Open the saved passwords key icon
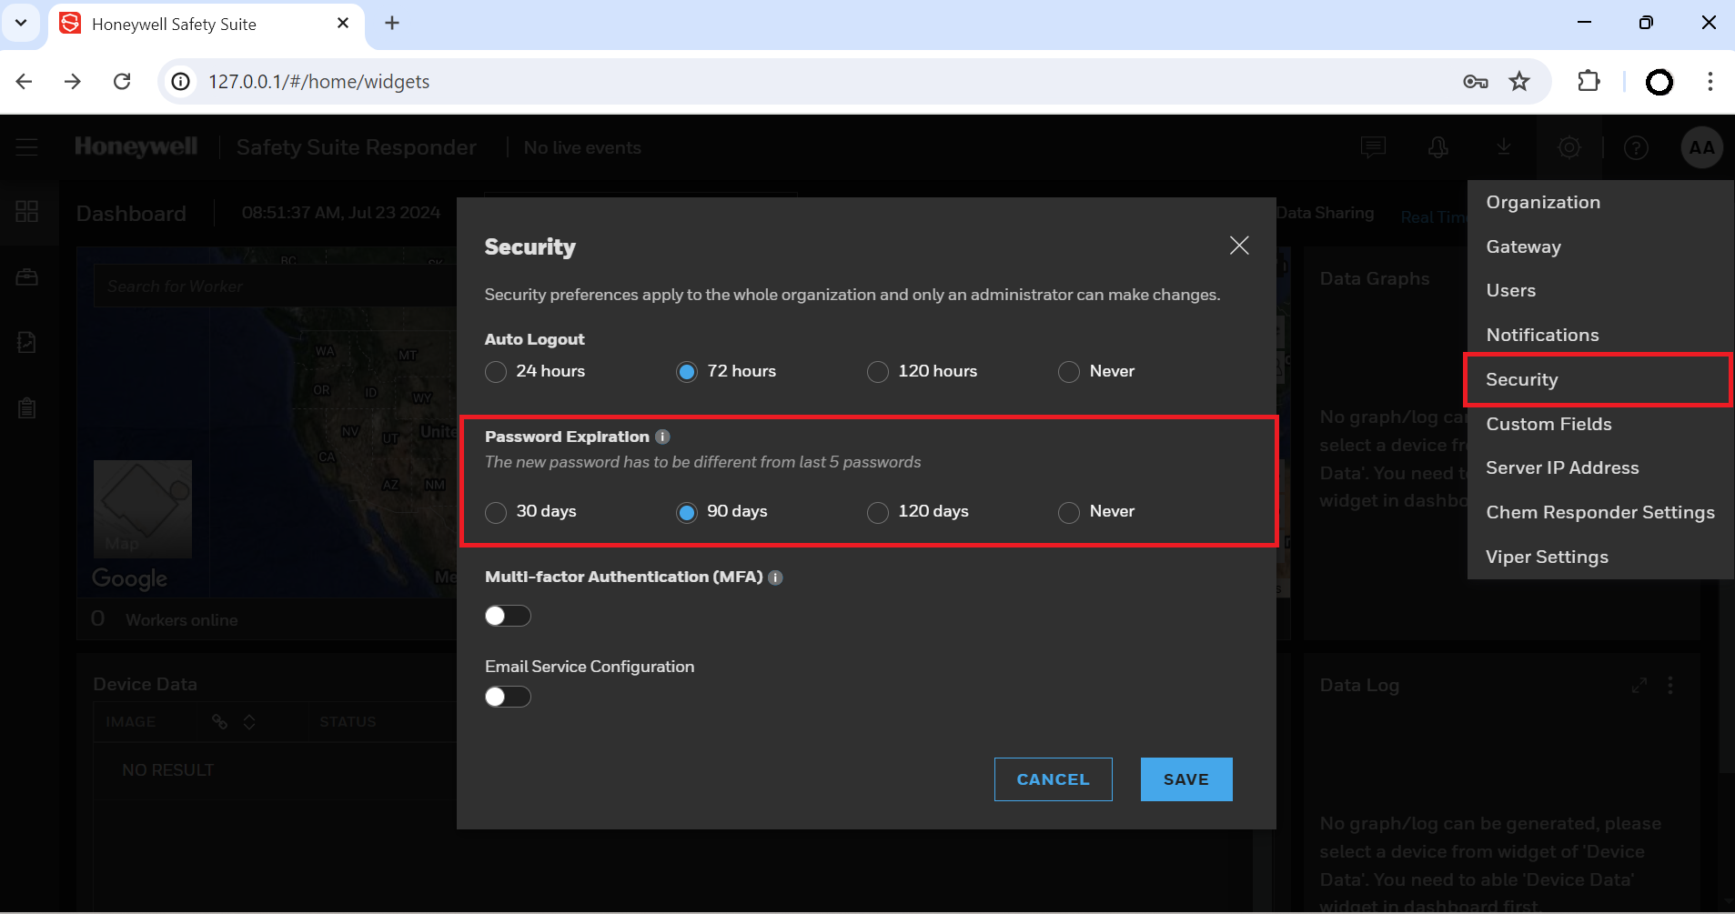 pyautogui.click(x=1475, y=82)
